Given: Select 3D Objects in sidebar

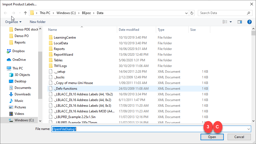Looking at the screenshot, I should (x=22, y=75).
